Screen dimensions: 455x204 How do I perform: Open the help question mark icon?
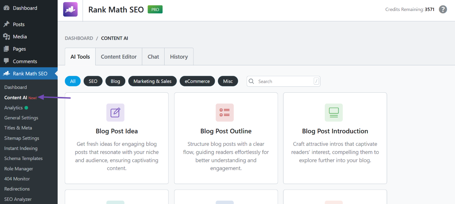[443, 9]
